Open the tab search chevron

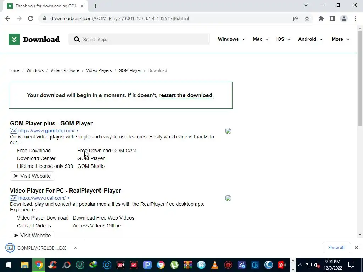(306, 5)
